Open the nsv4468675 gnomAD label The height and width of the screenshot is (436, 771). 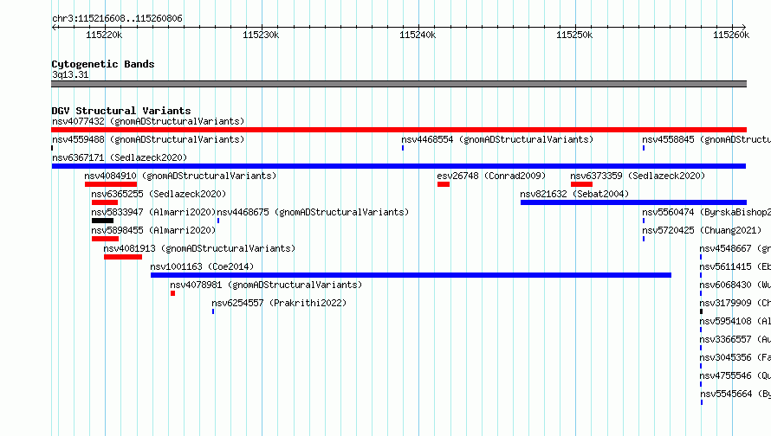[313, 212]
